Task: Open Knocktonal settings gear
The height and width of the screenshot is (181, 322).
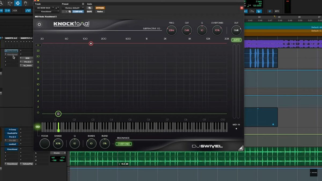Action: [39, 24]
